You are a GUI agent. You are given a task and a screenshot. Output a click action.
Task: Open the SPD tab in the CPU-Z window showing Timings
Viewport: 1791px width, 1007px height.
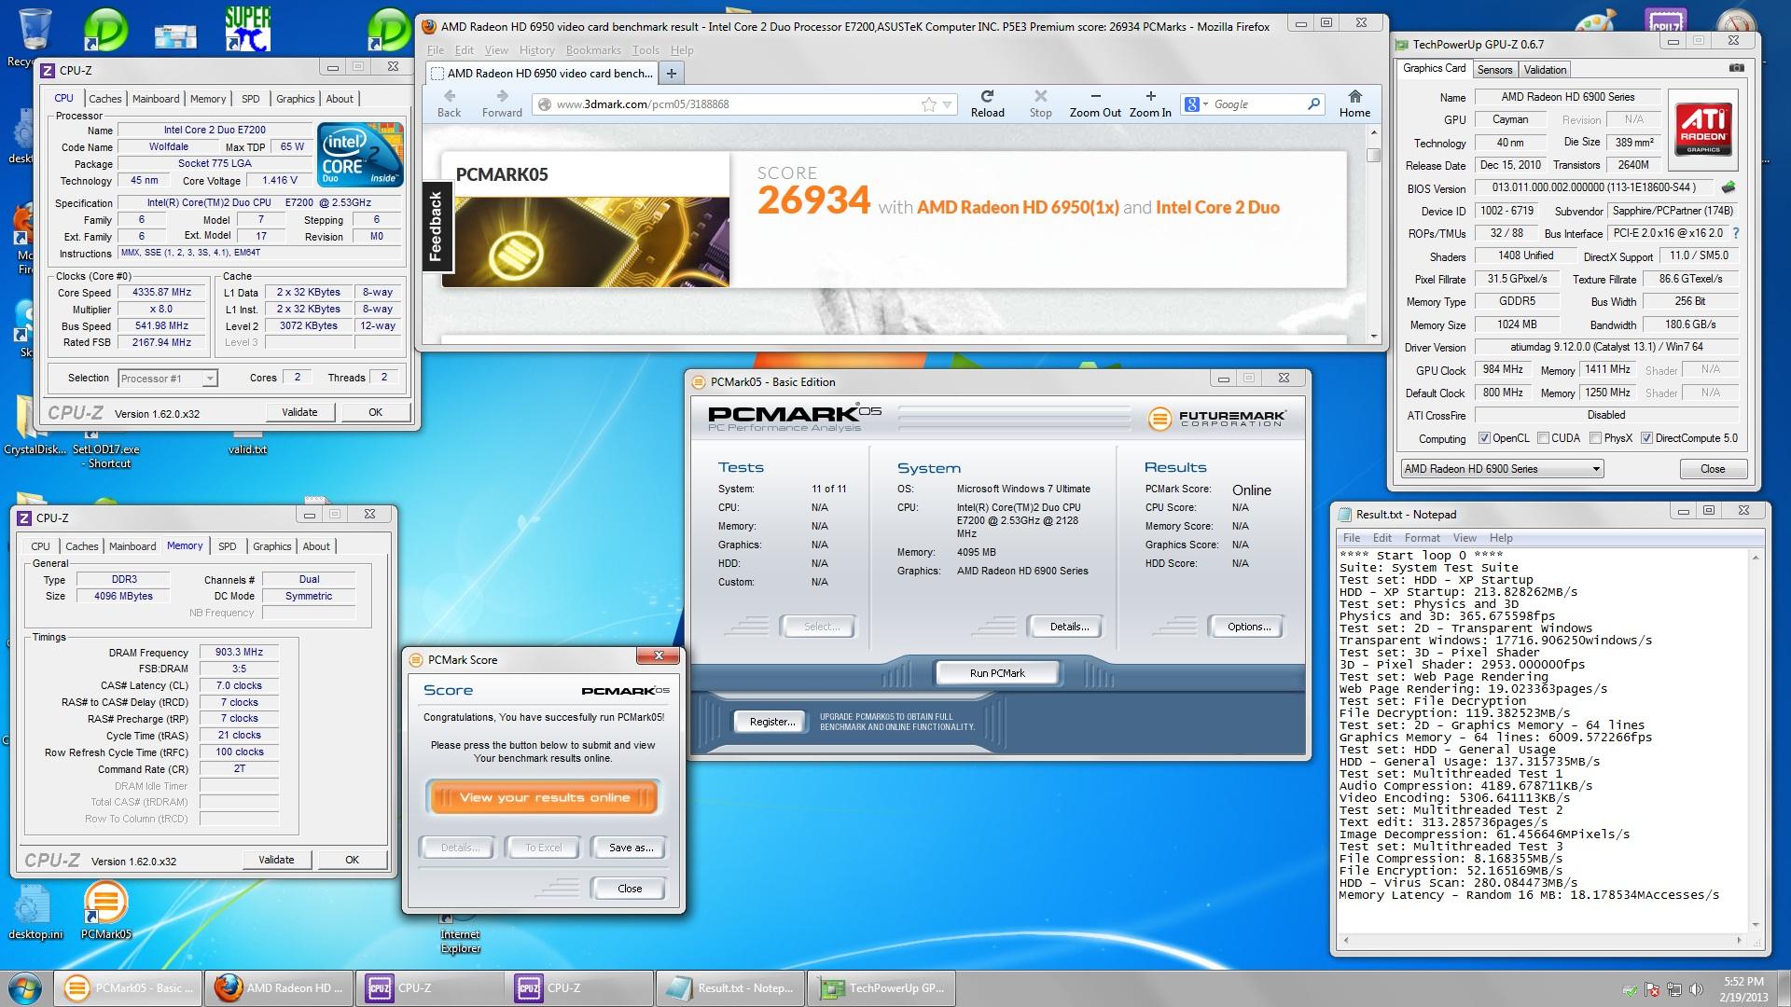tap(228, 546)
